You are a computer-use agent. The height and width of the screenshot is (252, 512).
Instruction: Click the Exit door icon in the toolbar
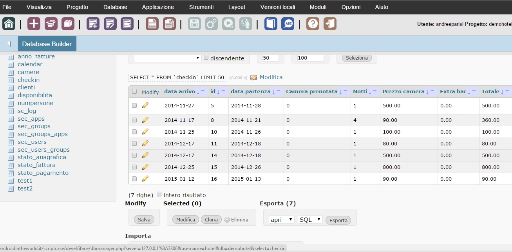point(330,24)
